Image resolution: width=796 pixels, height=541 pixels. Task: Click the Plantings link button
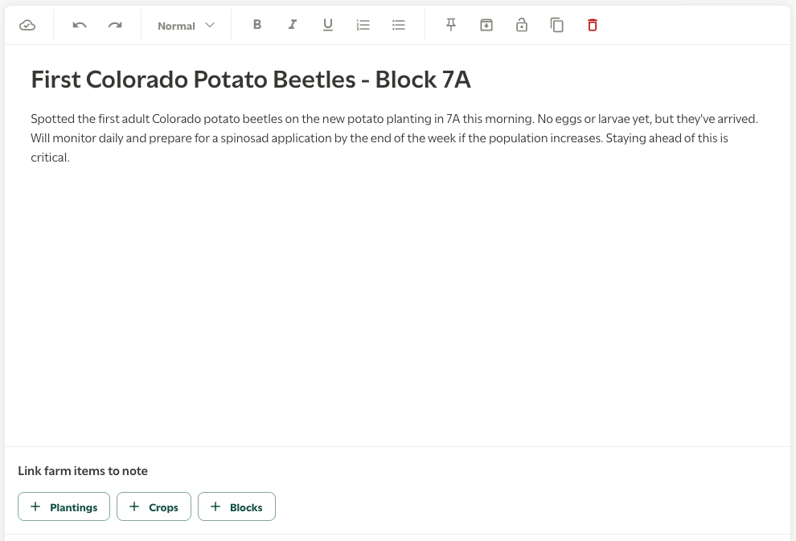(64, 507)
